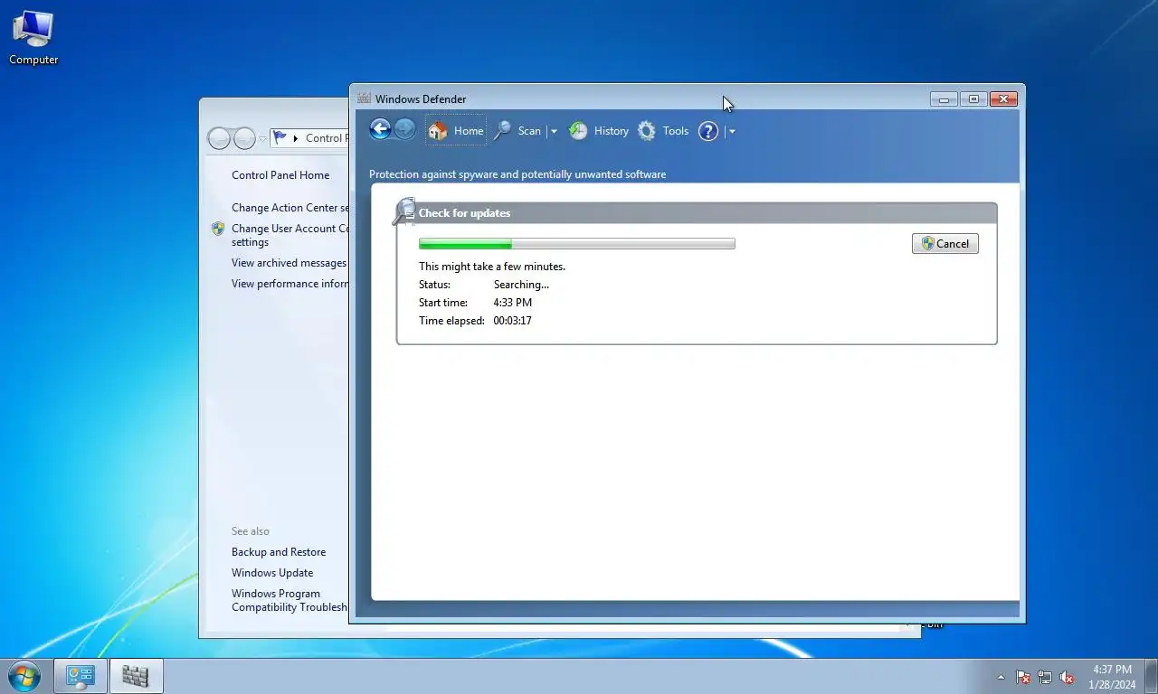
Task: Click the Time elapsed value 00:03:17
Action: coord(512,321)
